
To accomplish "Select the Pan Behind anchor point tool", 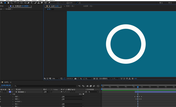I will [x=21, y=3].
